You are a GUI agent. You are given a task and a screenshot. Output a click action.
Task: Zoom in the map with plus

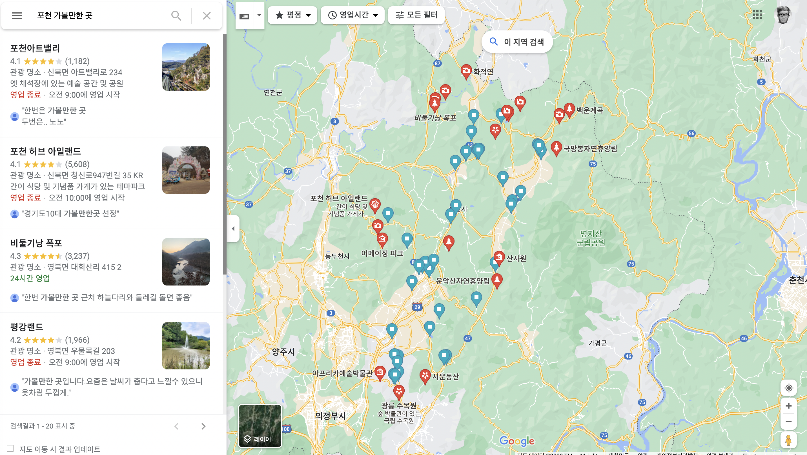pyautogui.click(x=788, y=406)
